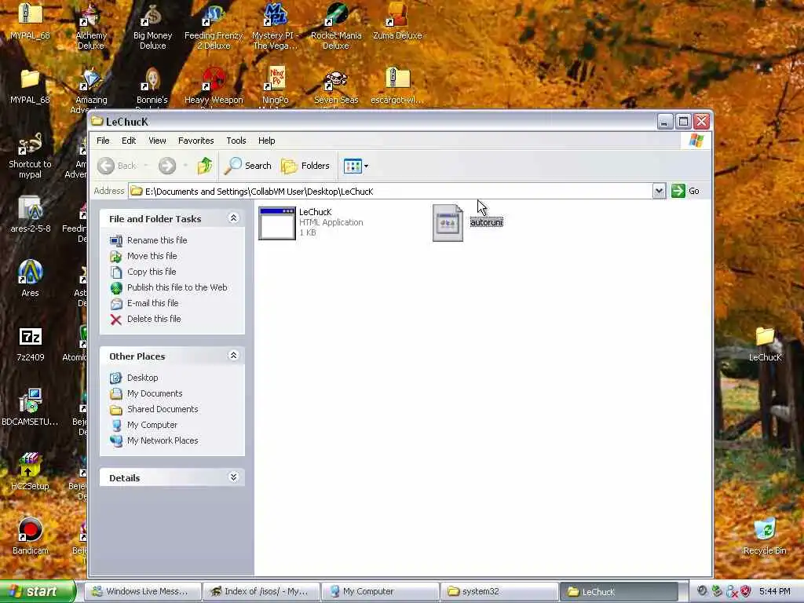Select the ares-2-5-8 installer icon

click(x=31, y=214)
